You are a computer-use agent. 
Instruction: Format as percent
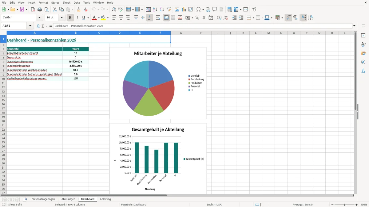(x=197, y=18)
